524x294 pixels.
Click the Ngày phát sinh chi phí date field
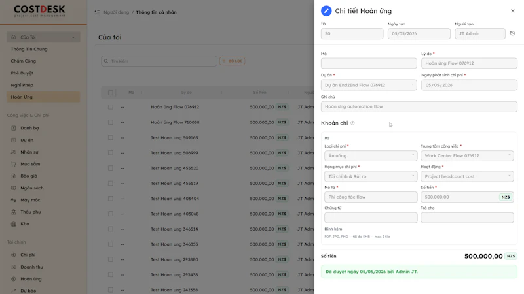pyautogui.click(x=469, y=85)
